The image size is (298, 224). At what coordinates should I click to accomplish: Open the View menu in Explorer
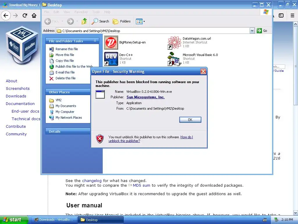tap(67, 12)
